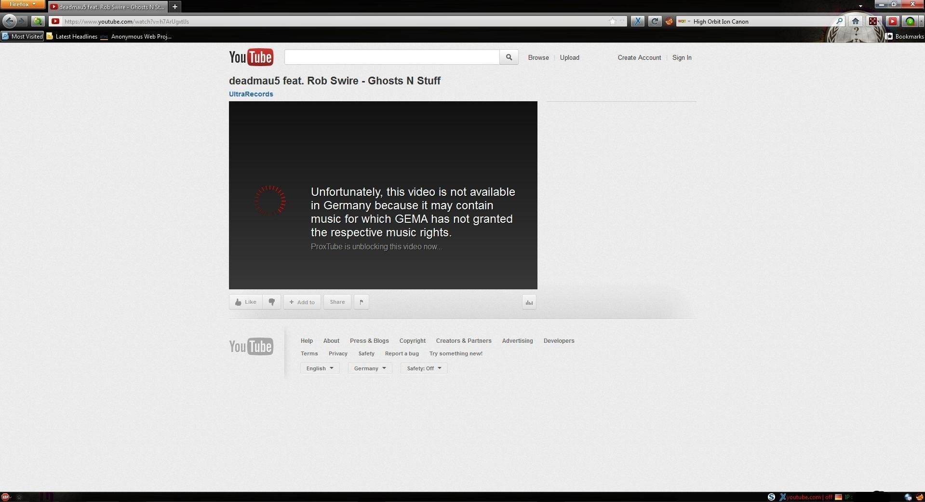Click the blue X toolbar icon beside the reload button

(x=638, y=21)
